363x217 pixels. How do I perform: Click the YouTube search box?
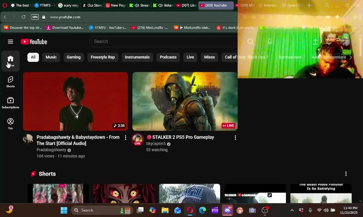point(163,41)
